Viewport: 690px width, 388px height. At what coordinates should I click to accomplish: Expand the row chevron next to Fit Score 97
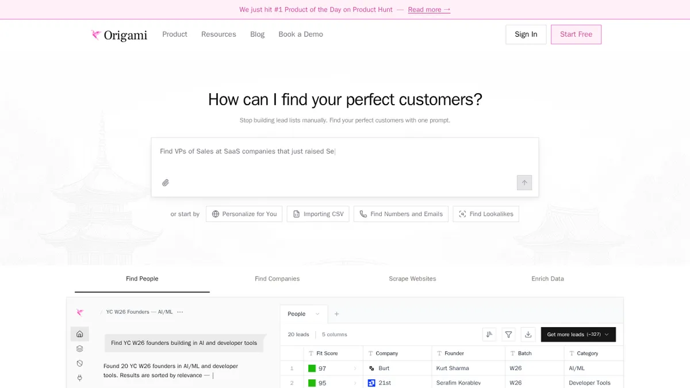pos(355,368)
